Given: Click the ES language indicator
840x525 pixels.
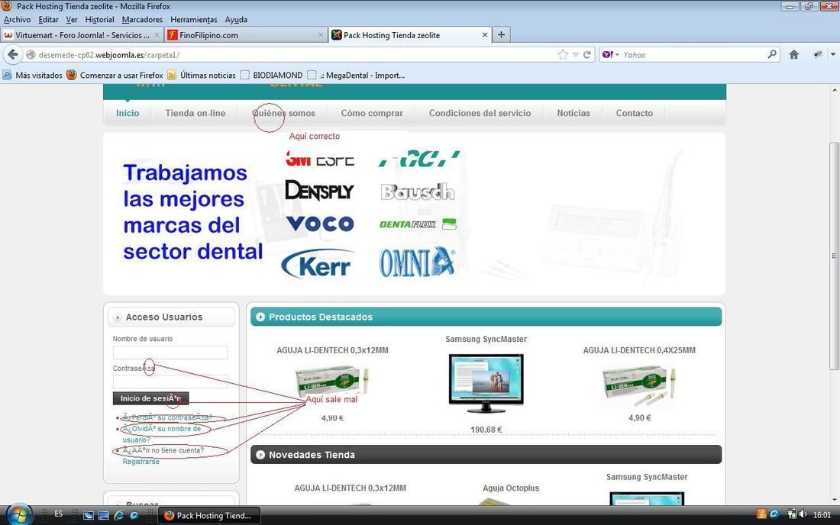Looking at the screenshot, I should coord(58,514).
